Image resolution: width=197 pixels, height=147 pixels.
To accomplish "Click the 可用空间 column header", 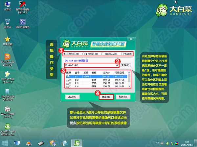I will tap(119, 73).
